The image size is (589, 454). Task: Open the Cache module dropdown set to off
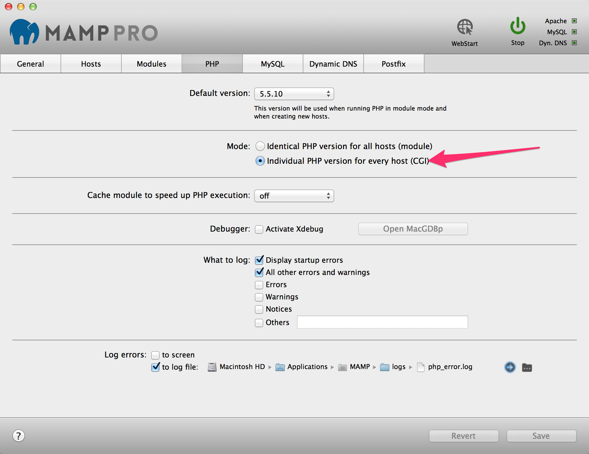pyautogui.click(x=294, y=196)
